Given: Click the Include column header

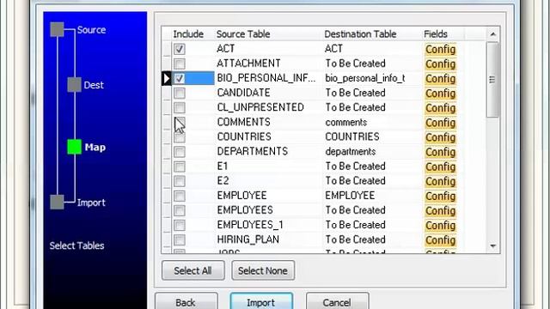Looking at the screenshot, I should pyautogui.click(x=188, y=34).
